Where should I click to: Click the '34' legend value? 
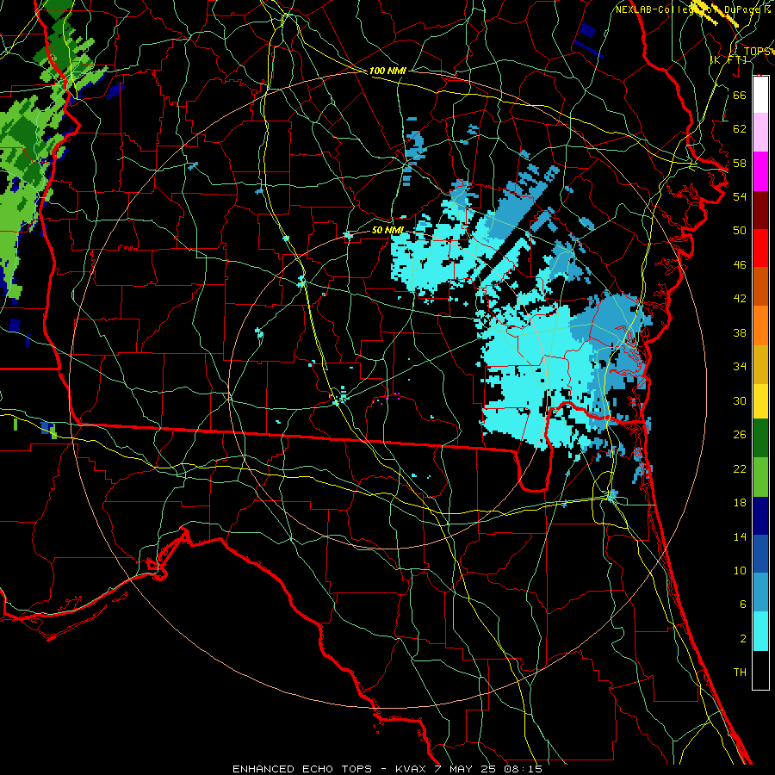[740, 367]
